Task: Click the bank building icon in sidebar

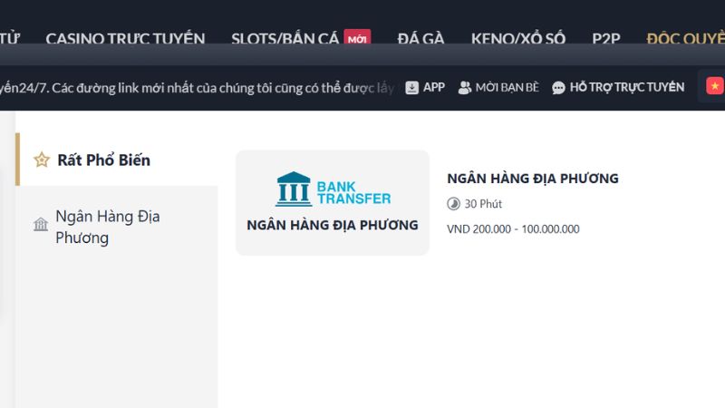Action: [41, 224]
